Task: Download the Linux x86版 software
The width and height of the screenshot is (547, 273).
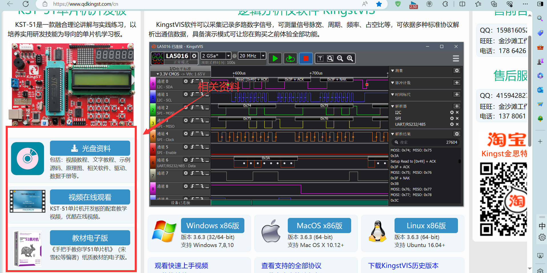Action: (426, 226)
